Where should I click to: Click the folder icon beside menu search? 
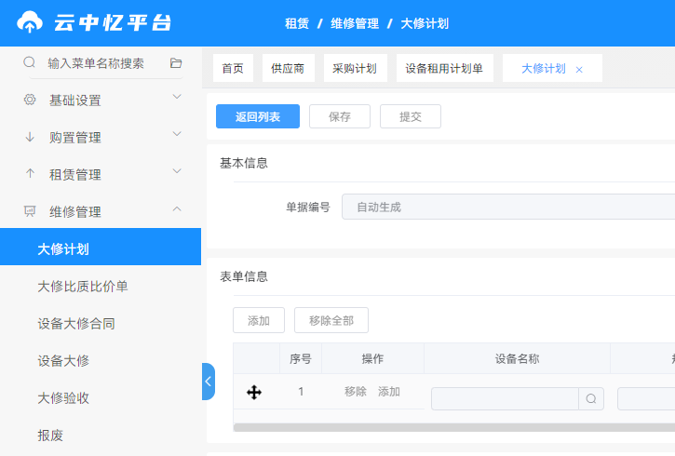(176, 62)
